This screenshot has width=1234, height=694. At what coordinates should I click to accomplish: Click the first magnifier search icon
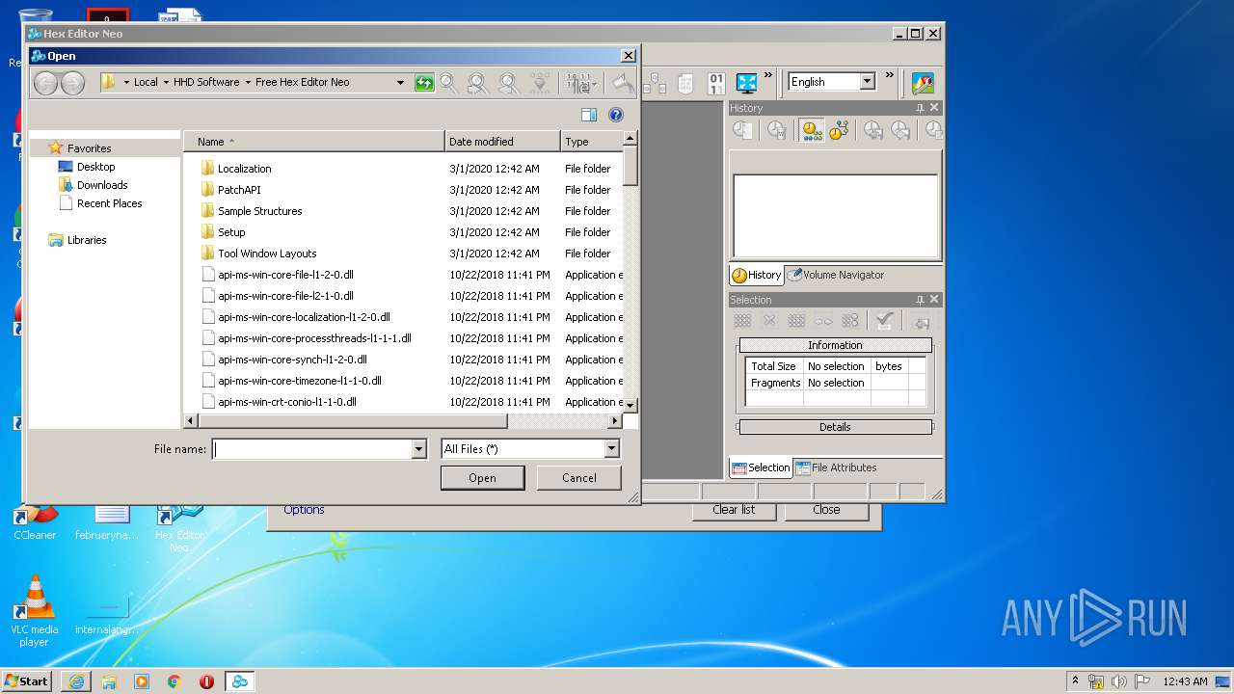[448, 83]
